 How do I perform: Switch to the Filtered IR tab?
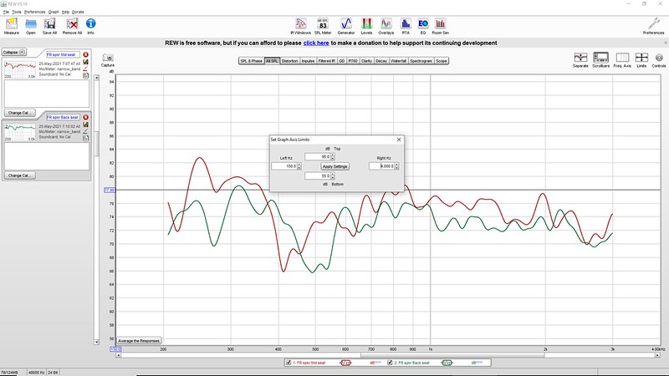[327, 61]
